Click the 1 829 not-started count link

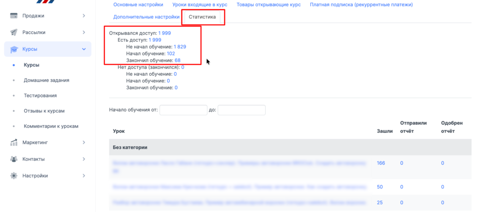click(x=180, y=47)
